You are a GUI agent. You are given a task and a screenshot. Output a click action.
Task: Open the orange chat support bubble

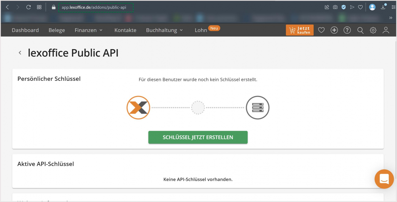384,179
